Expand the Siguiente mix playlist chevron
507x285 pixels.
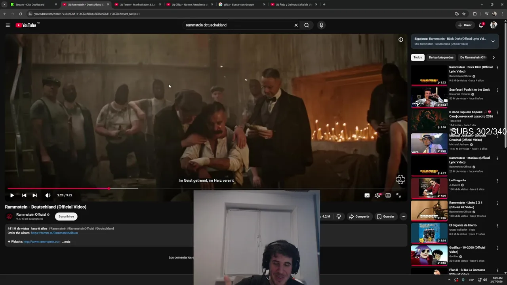(493, 41)
